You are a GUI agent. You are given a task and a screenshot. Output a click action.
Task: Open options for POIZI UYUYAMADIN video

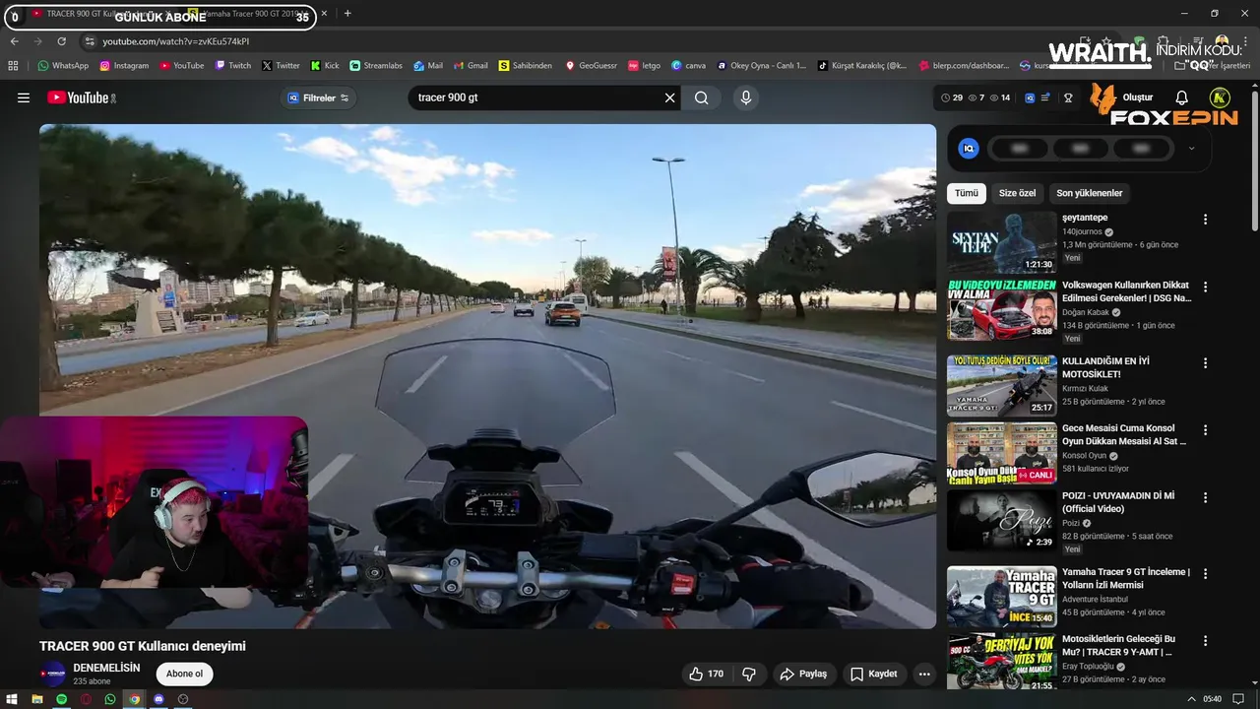[x=1205, y=497]
